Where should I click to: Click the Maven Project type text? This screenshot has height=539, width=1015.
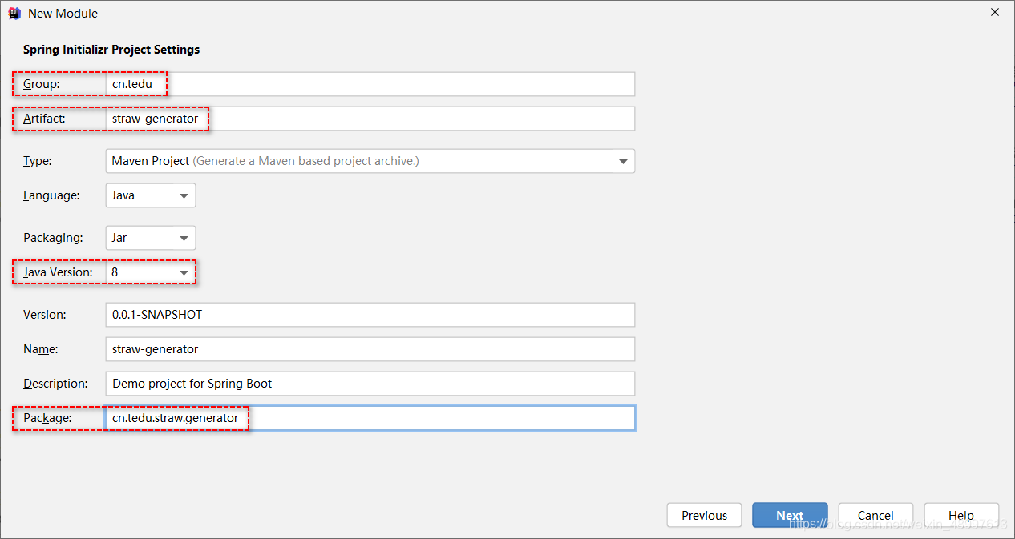click(151, 161)
